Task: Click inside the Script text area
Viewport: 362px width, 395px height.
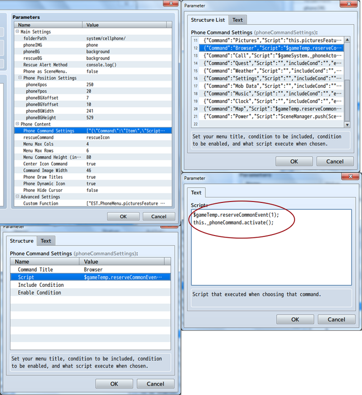Action: [x=271, y=247]
